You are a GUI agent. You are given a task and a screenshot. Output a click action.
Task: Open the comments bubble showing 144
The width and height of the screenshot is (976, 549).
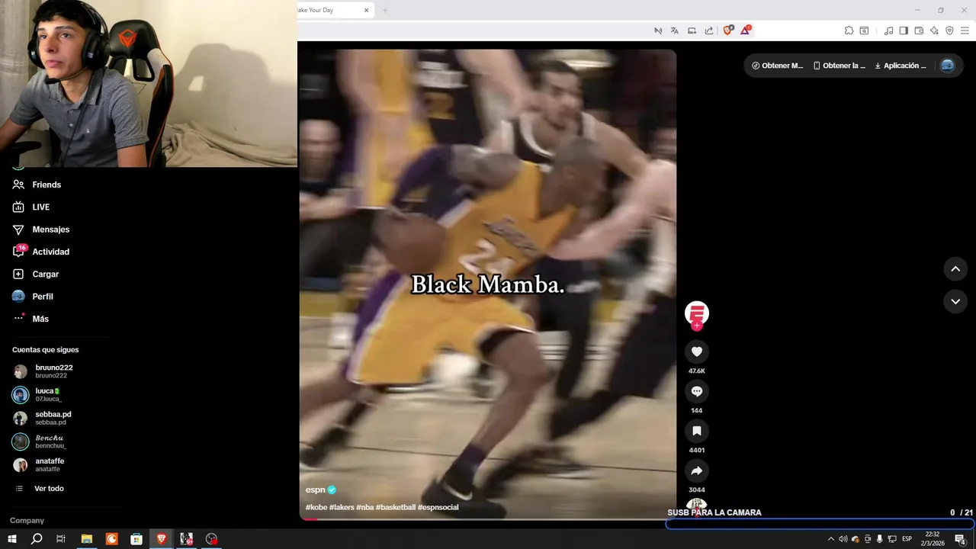[696, 391]
